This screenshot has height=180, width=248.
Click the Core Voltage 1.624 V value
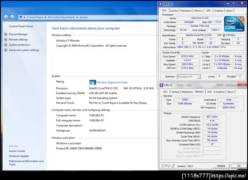coord(215,30)
